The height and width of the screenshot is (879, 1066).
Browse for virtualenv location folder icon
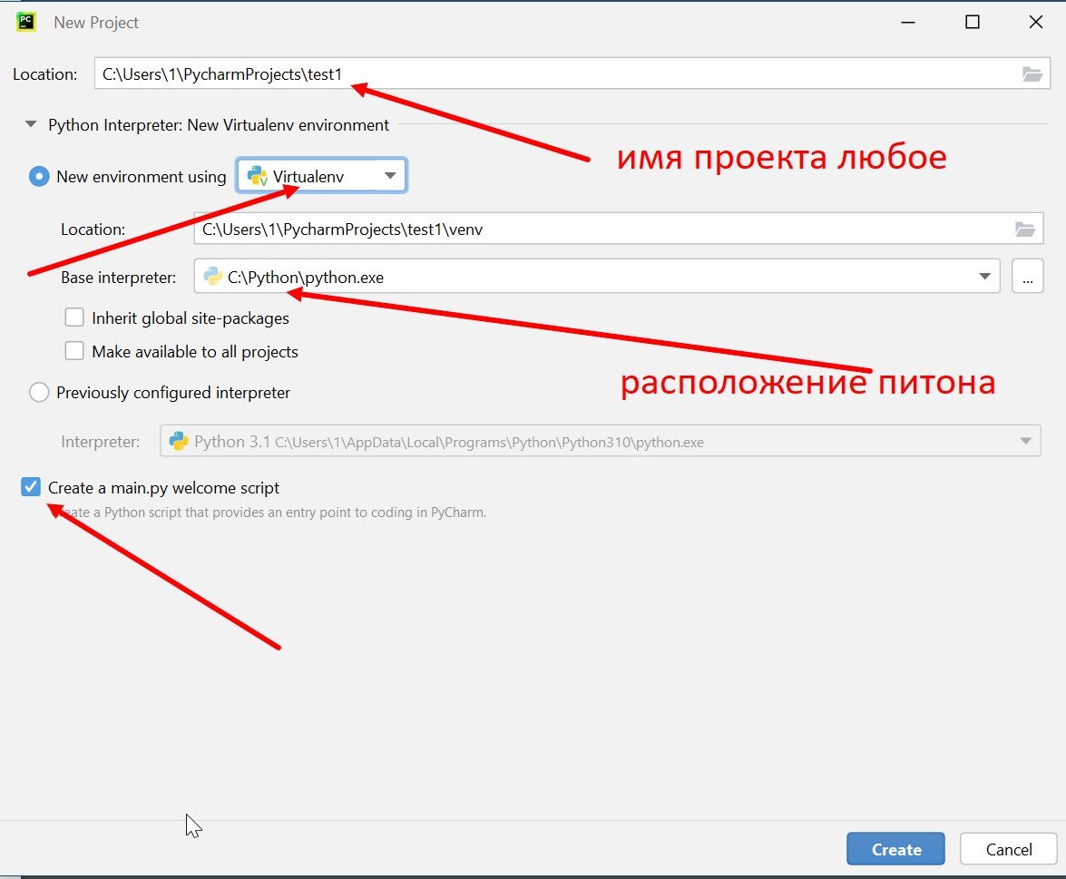[x=1025, y=230]
